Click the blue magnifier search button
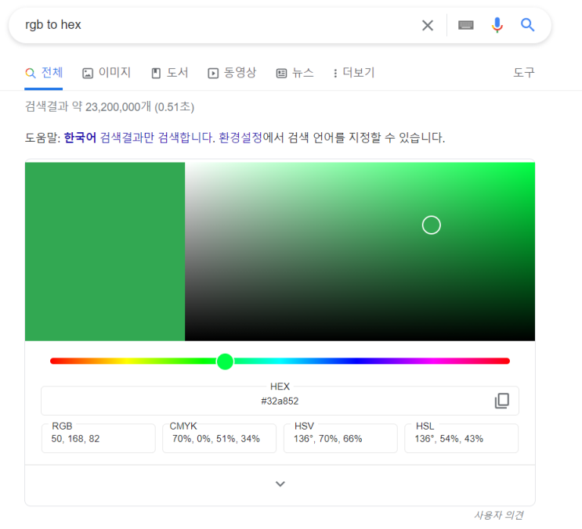Image resolution: width=582 pixels, height=529 pixels. 527,25
